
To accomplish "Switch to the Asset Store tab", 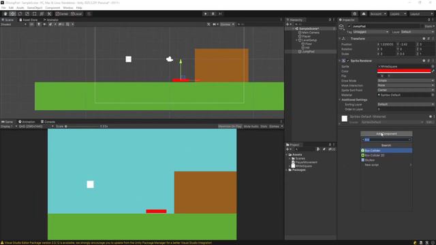I will coord(29,20).
